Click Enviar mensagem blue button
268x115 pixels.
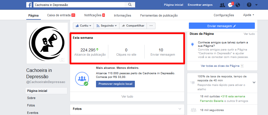[222, 26]
